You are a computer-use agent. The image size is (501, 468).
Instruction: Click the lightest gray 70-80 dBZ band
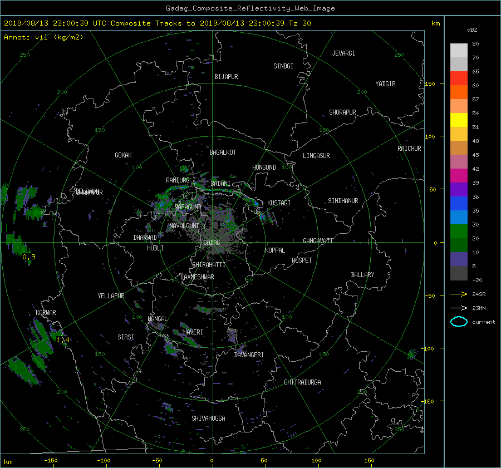tap(459, 50)
